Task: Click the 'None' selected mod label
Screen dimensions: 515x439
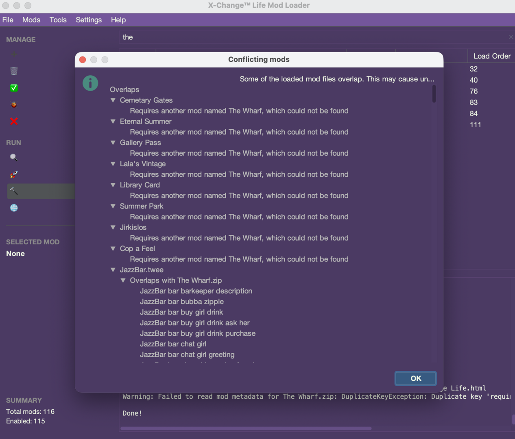Action: (15, 254)
